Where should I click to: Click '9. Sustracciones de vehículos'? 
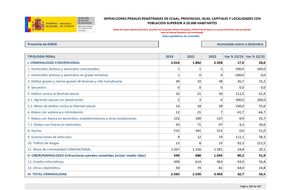(49, 137)
